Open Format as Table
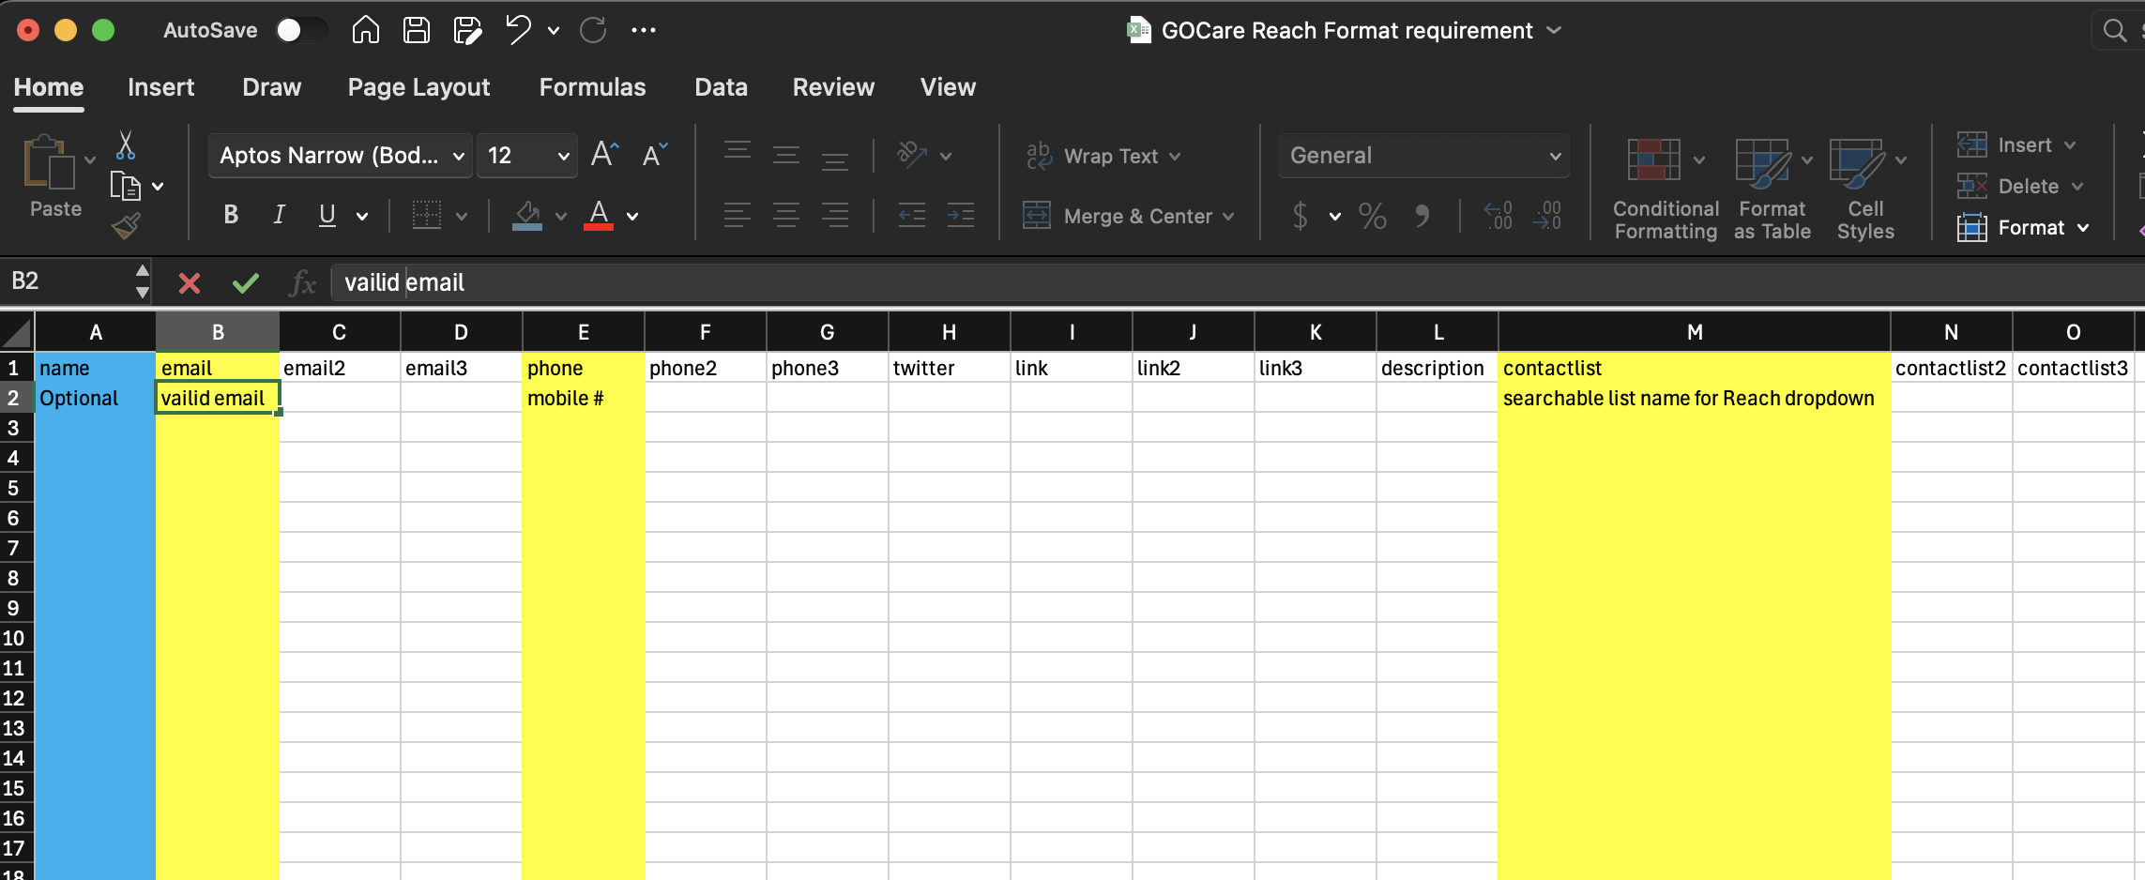The width and height of the screenshot is (2145, 880). point(1772,189)
